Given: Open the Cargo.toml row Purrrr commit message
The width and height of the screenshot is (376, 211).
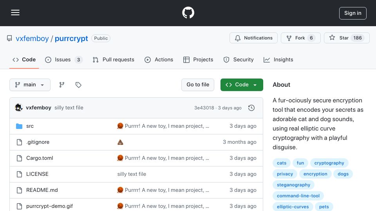Looking at the screenshot, I should (x=163, y=158).
